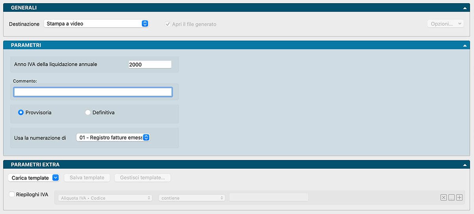Image resolution: width=474 pixels, height=214 pixels.
Task: Toggle the Apri il file generato checkbox
Action: (168, 24)
